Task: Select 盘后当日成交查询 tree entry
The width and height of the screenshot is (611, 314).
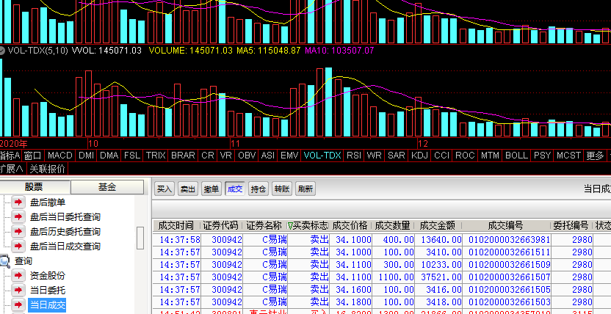Action: pyautogui.click(x=65, y=247)
